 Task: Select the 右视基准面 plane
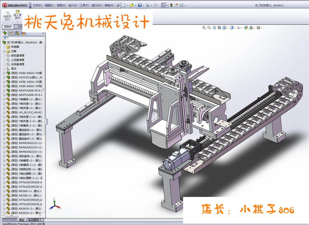pyautogui.click(x=16, y=64)
